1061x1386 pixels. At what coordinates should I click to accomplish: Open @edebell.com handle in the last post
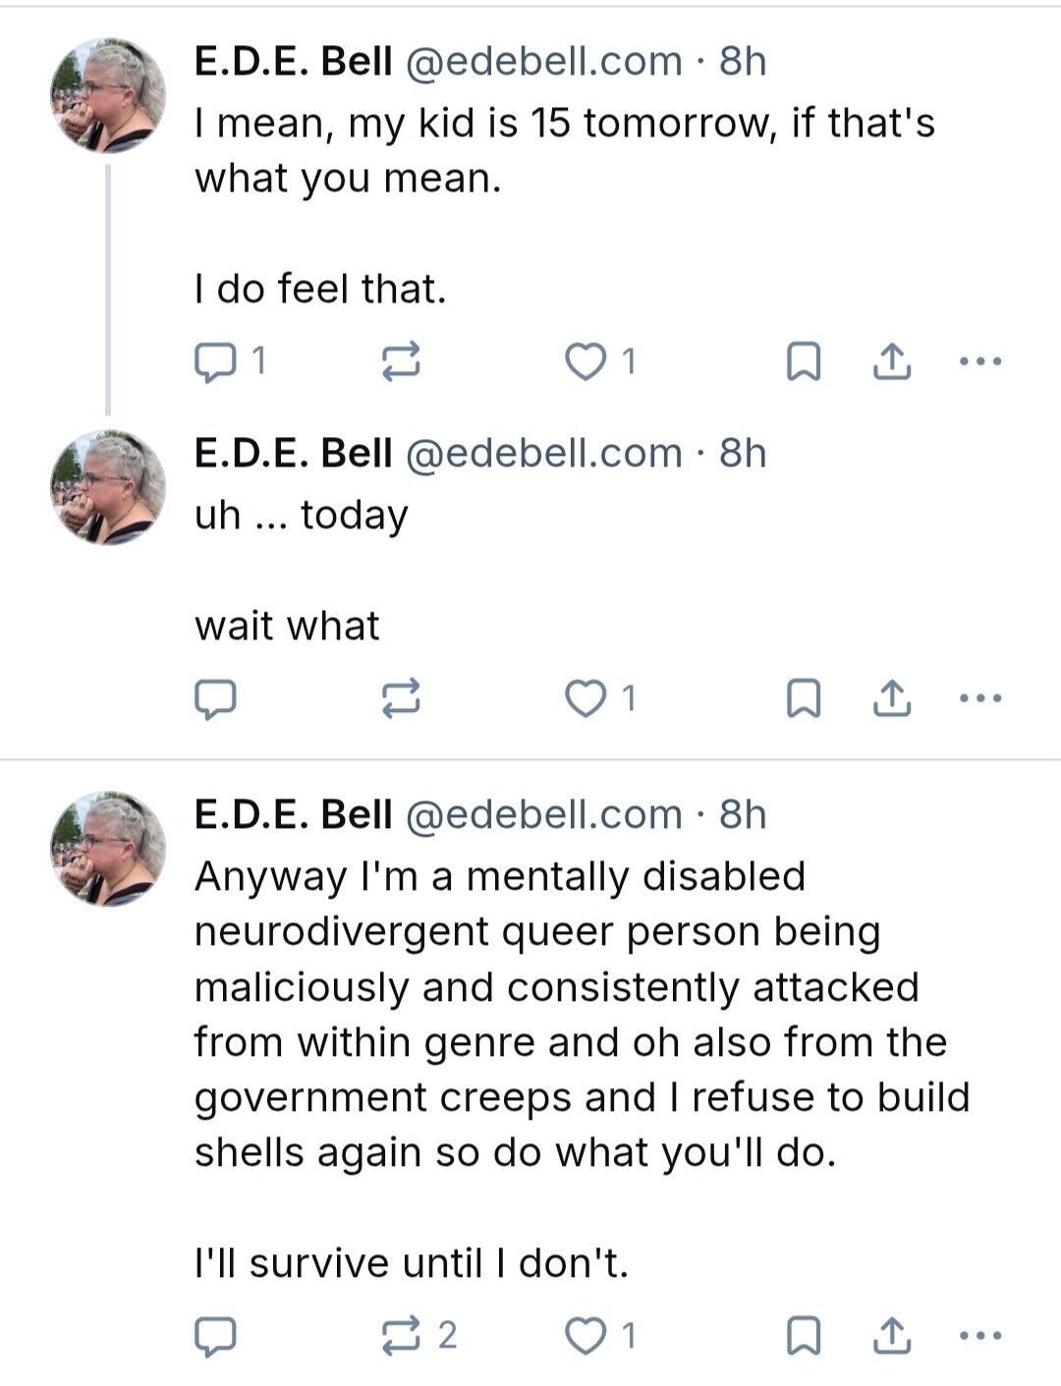(x=543, y=814)
